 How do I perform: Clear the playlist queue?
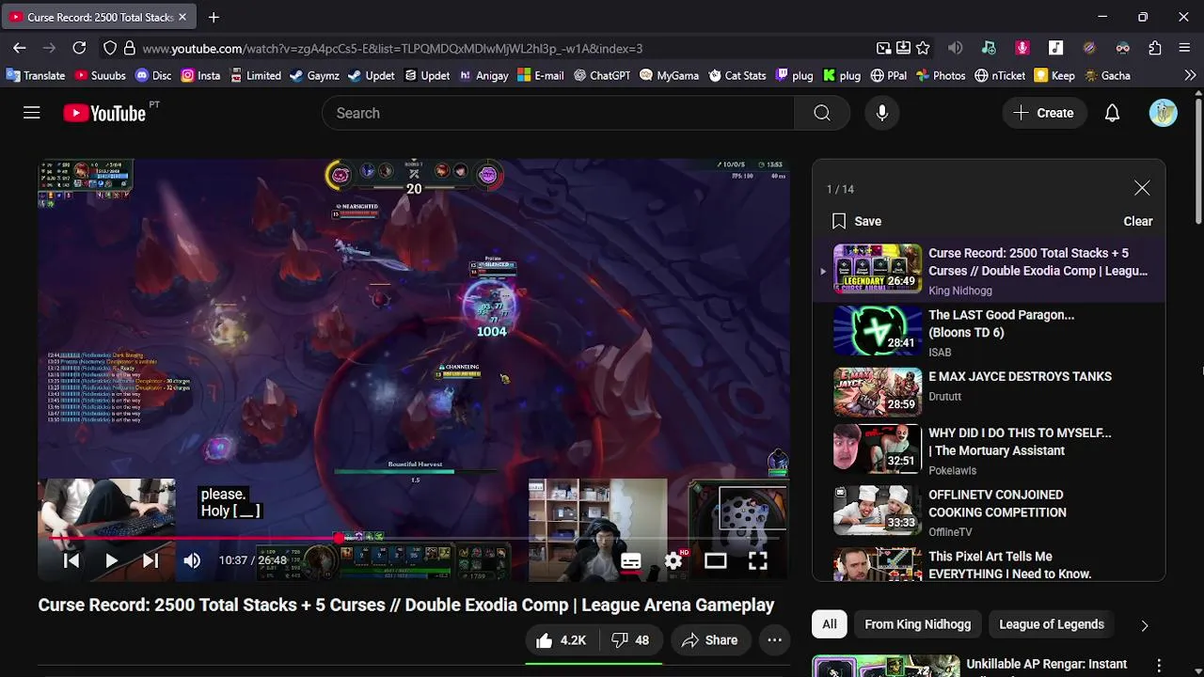click(x=1138, y=222)
